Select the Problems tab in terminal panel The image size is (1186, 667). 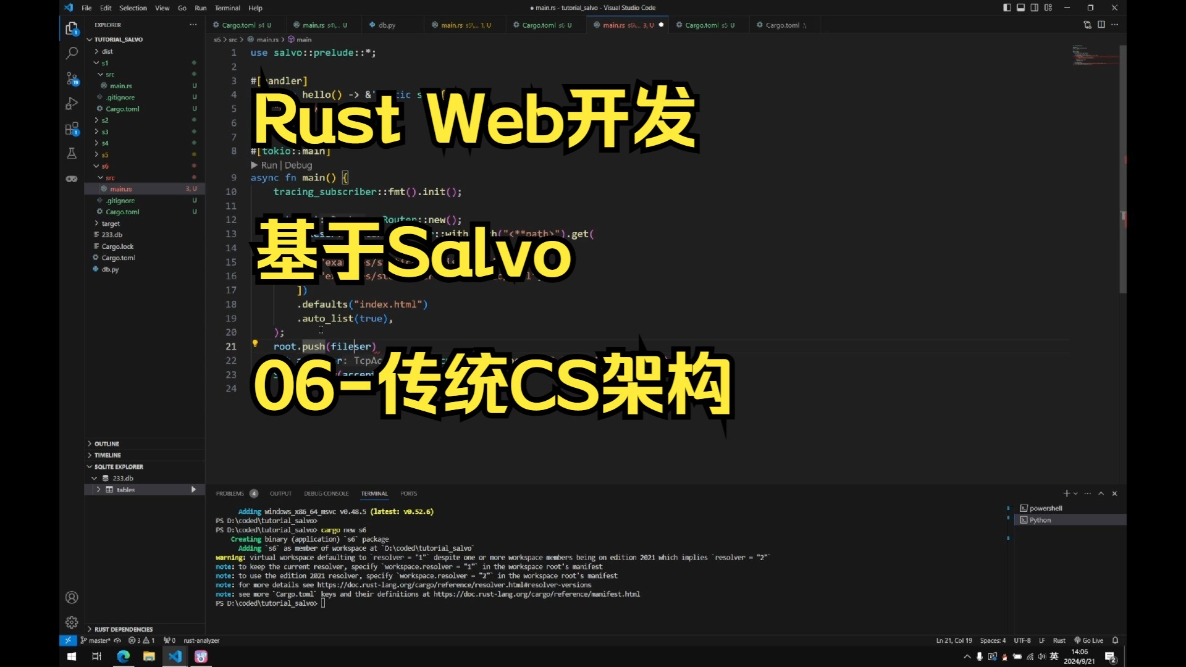230,493
